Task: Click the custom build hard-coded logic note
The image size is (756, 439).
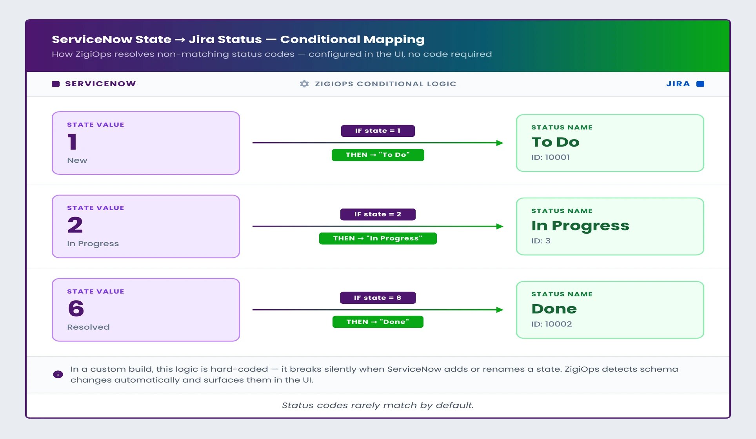Action: 374,374
